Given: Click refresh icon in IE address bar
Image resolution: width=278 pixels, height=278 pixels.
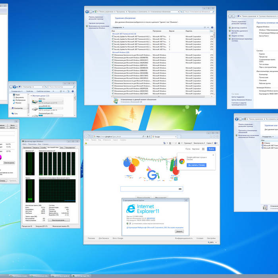Looking at the screenshot, I should [150, 137].
